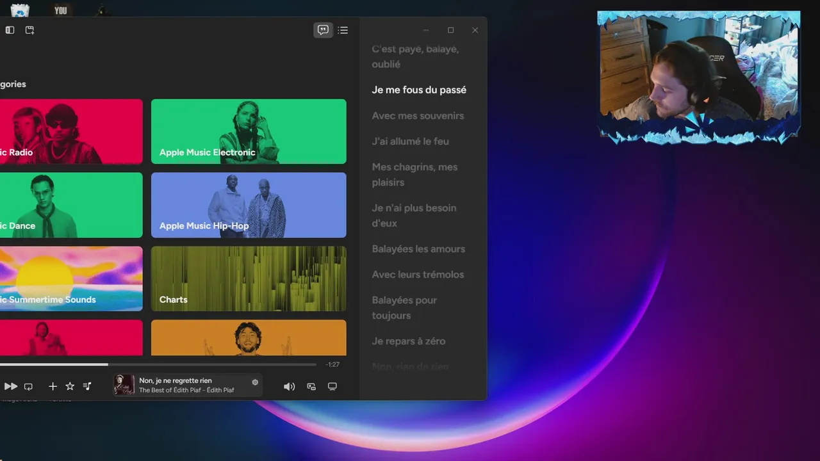Screen dimensions: 820x461
Task: Toggle the -1:27 remaining time display
Action: point(332,364)
